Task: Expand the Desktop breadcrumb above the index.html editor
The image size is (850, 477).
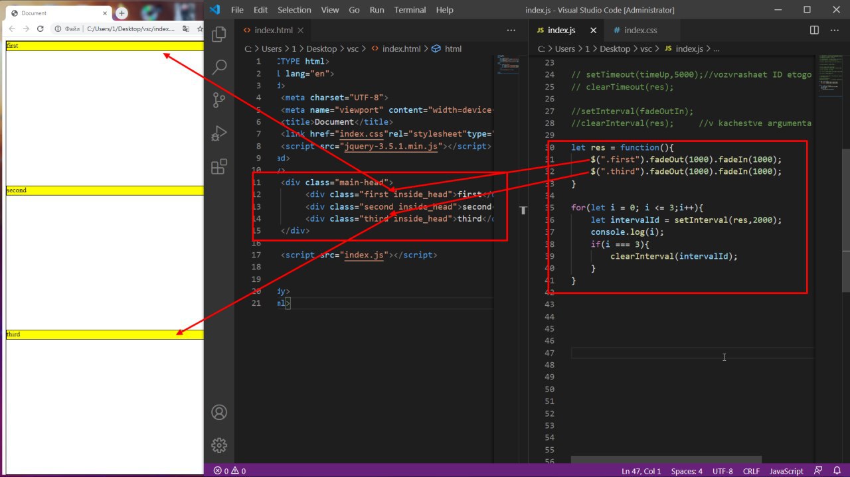Action: [x=321, y=48]
